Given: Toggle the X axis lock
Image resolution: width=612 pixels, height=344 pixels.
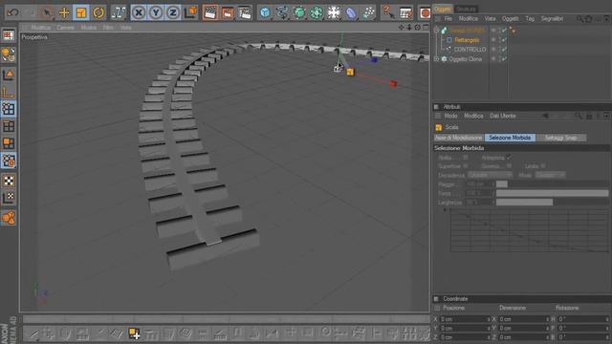Looking at the screenshot, I should [139, 12].
